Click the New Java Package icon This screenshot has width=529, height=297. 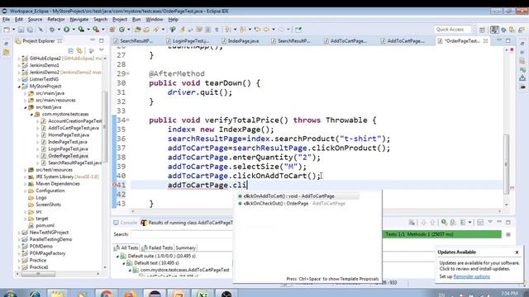112,30
